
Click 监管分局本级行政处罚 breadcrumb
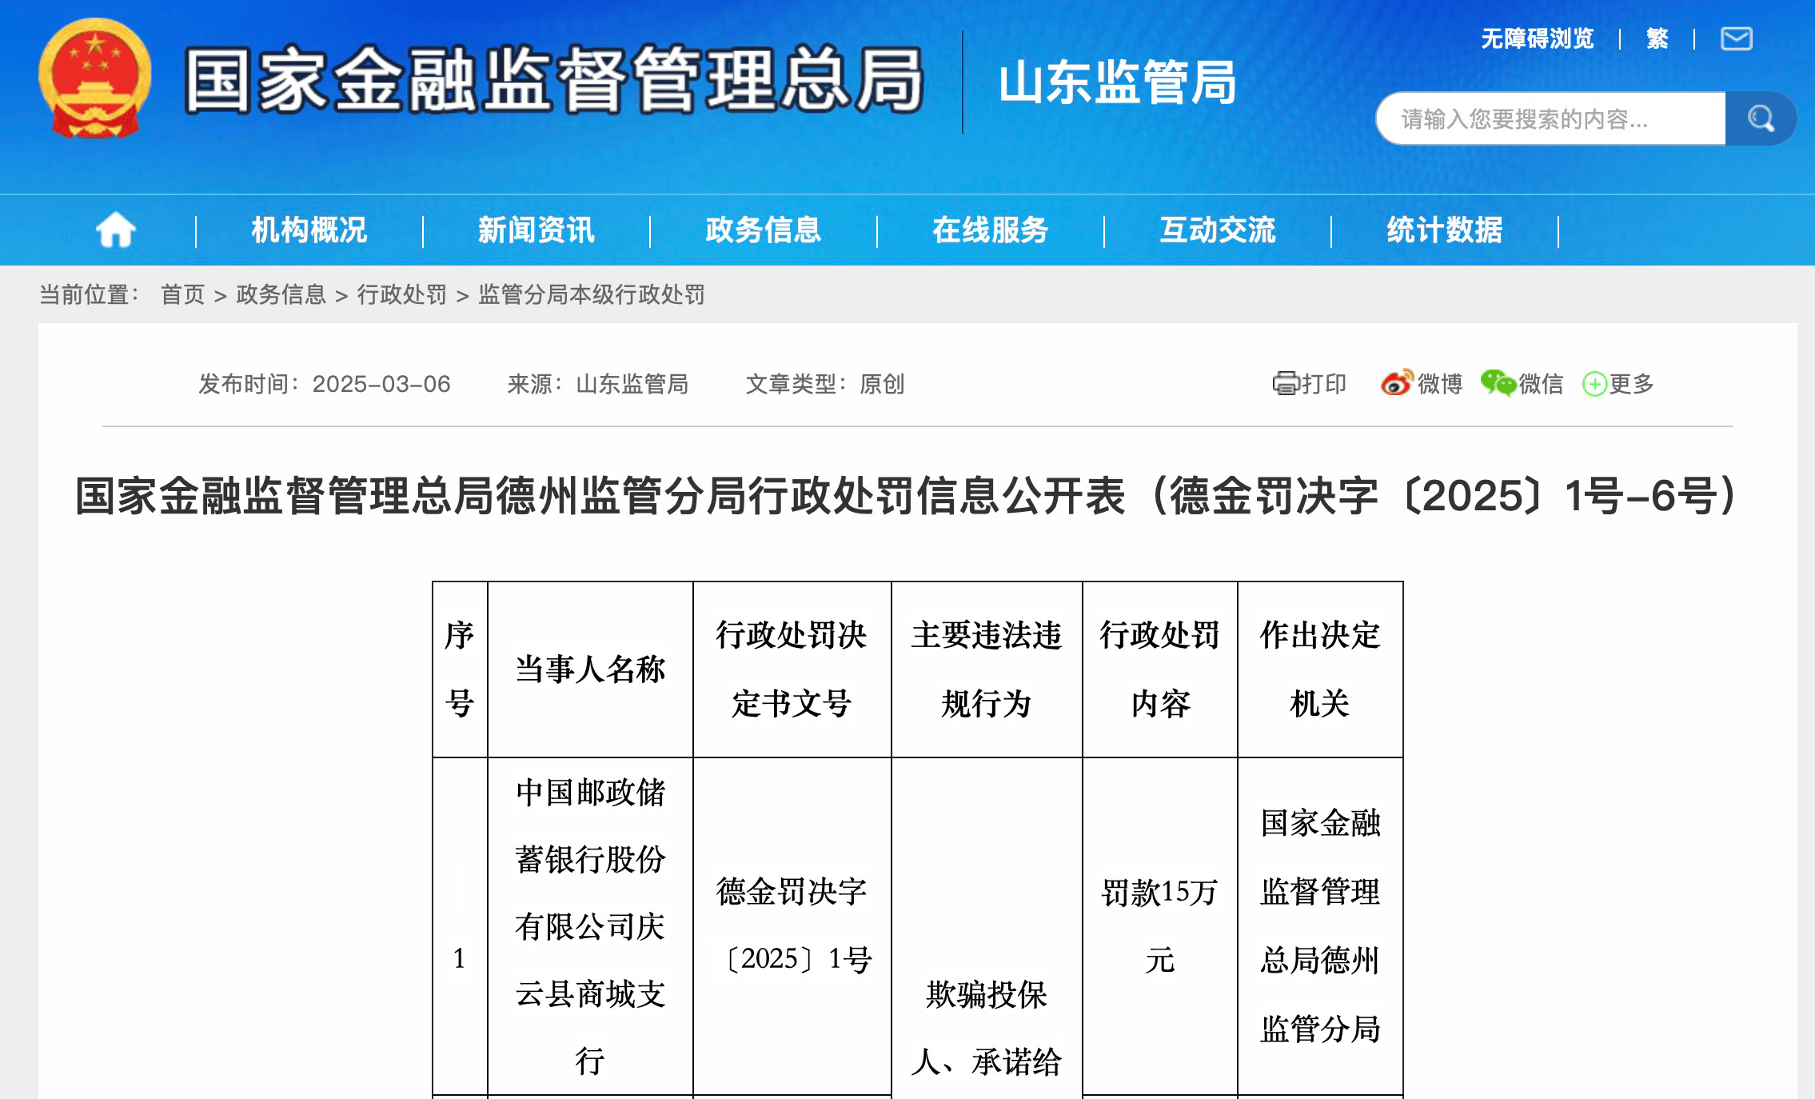(592, 294)
